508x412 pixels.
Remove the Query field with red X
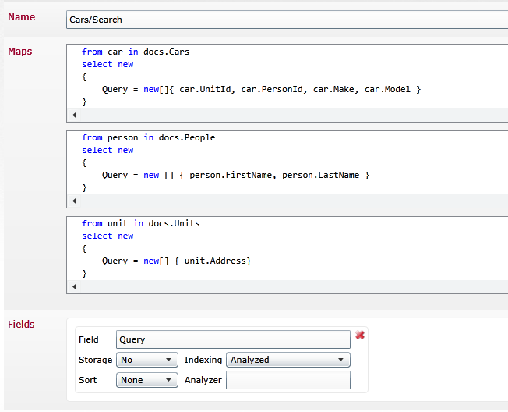pyautogui.click(x=360, y=335)
